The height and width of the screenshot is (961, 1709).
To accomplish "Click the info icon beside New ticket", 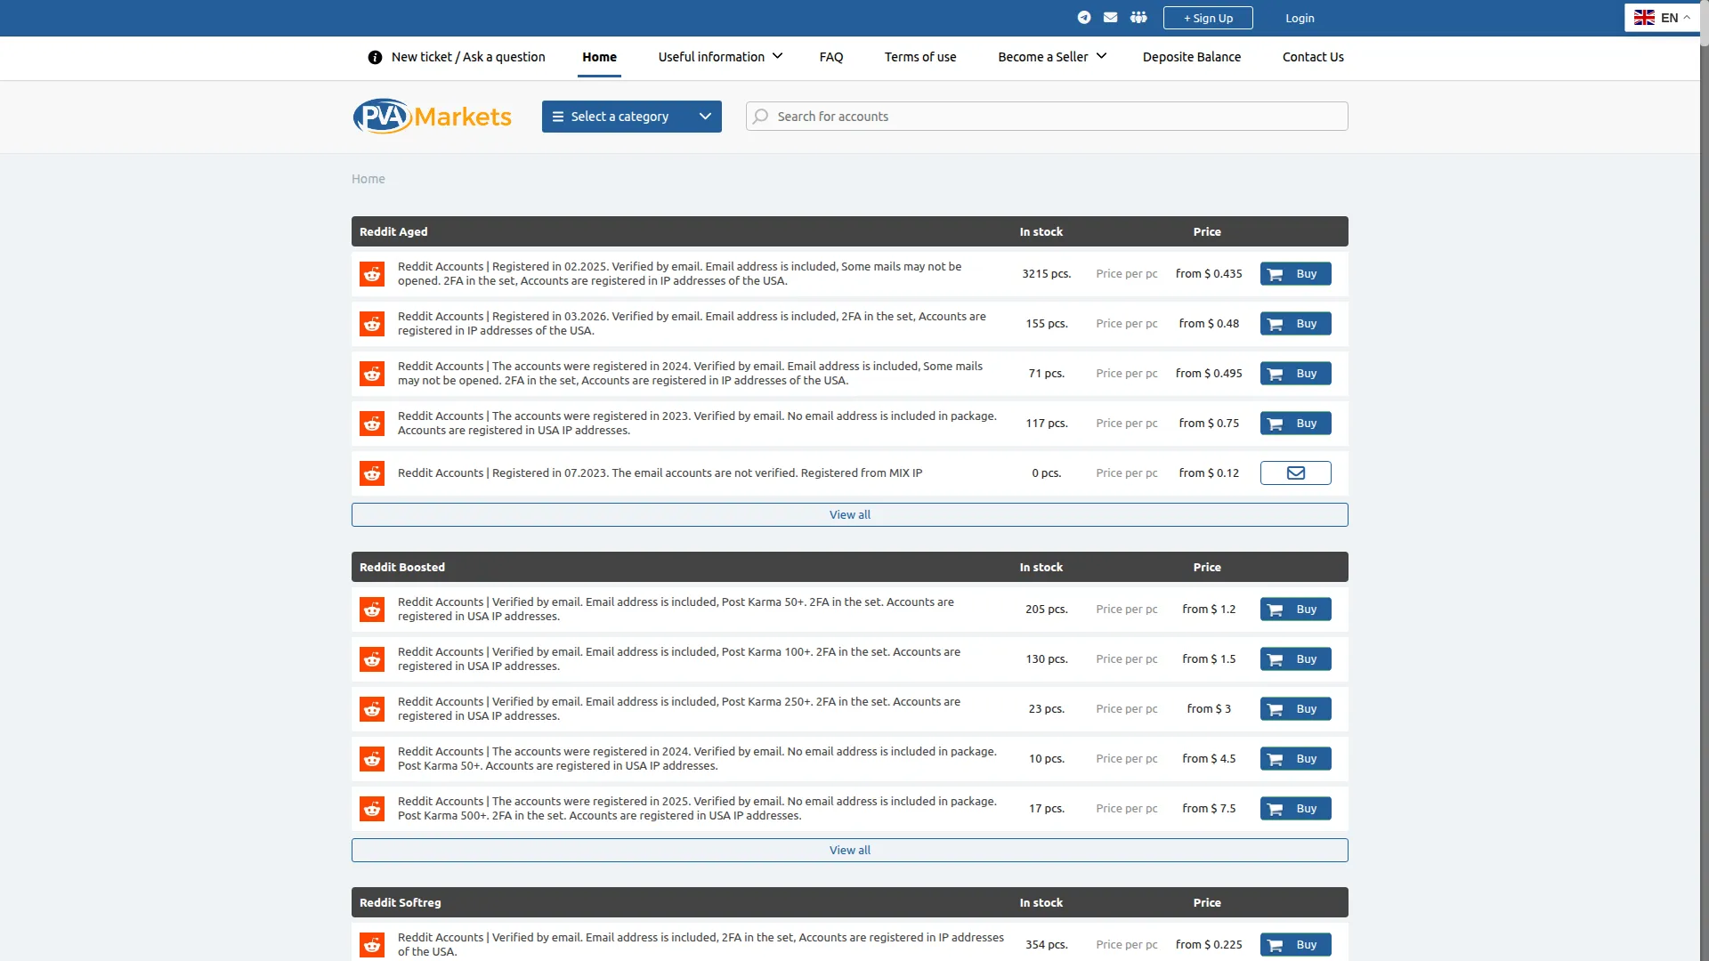I will click(x=375, y=57).
